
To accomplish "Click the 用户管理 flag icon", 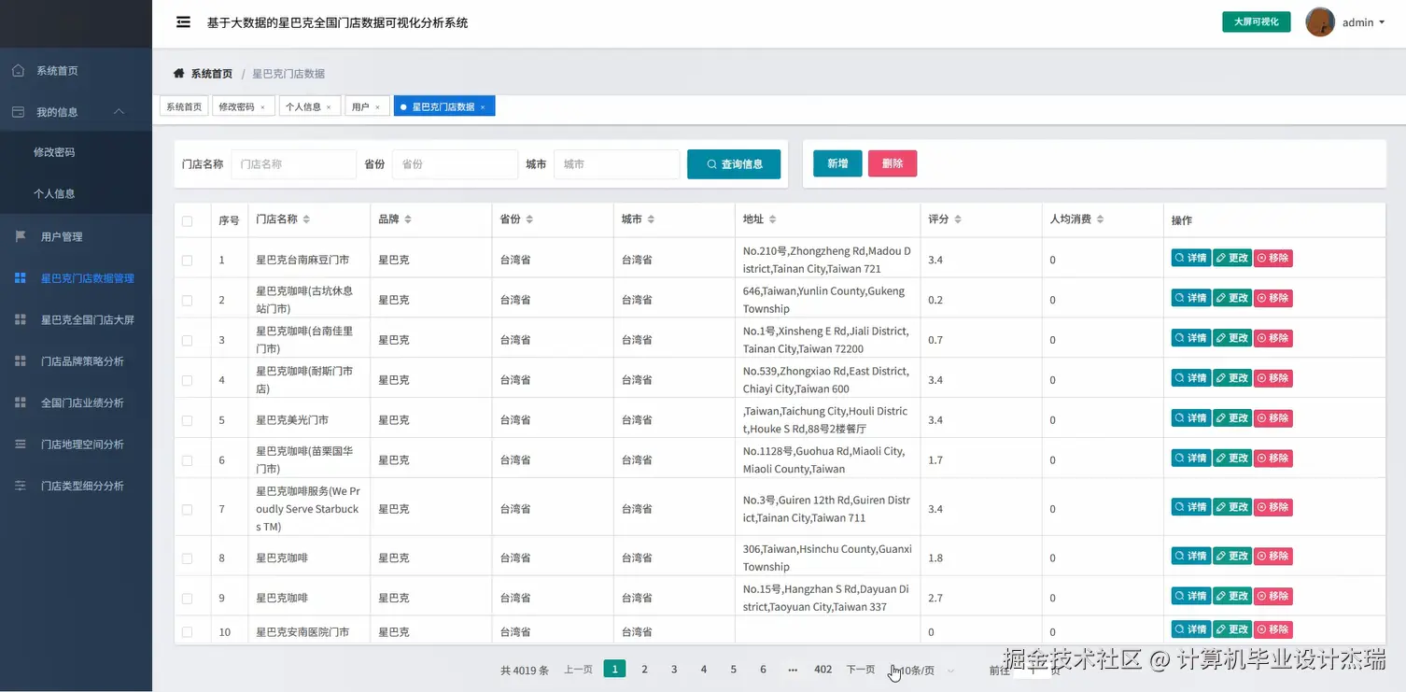I will pyautogui.click(x=21, y=236).
